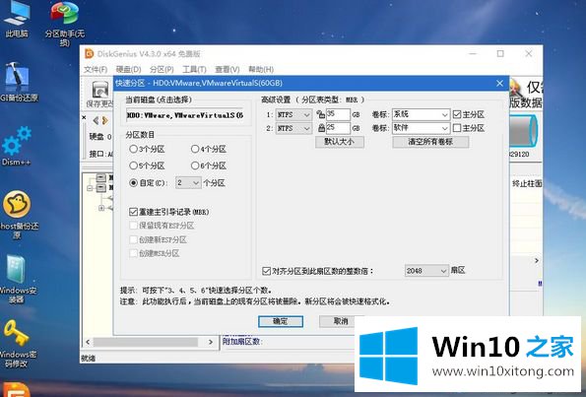Click the 取消 button
The height and width of the screenshot is (397, 586).
[341, 321]
